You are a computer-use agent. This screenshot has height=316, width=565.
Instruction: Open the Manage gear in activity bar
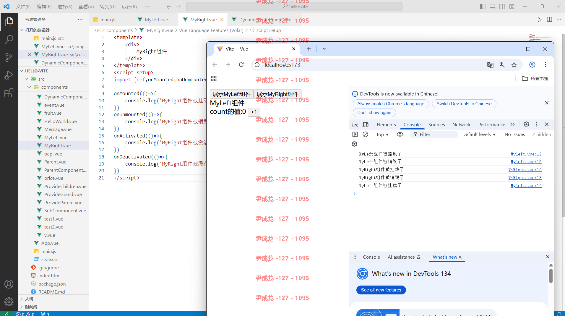click(x=9, y=302)
